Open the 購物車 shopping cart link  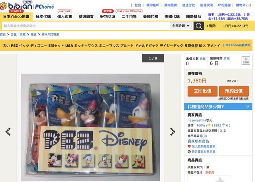click(x=243, y=5)
